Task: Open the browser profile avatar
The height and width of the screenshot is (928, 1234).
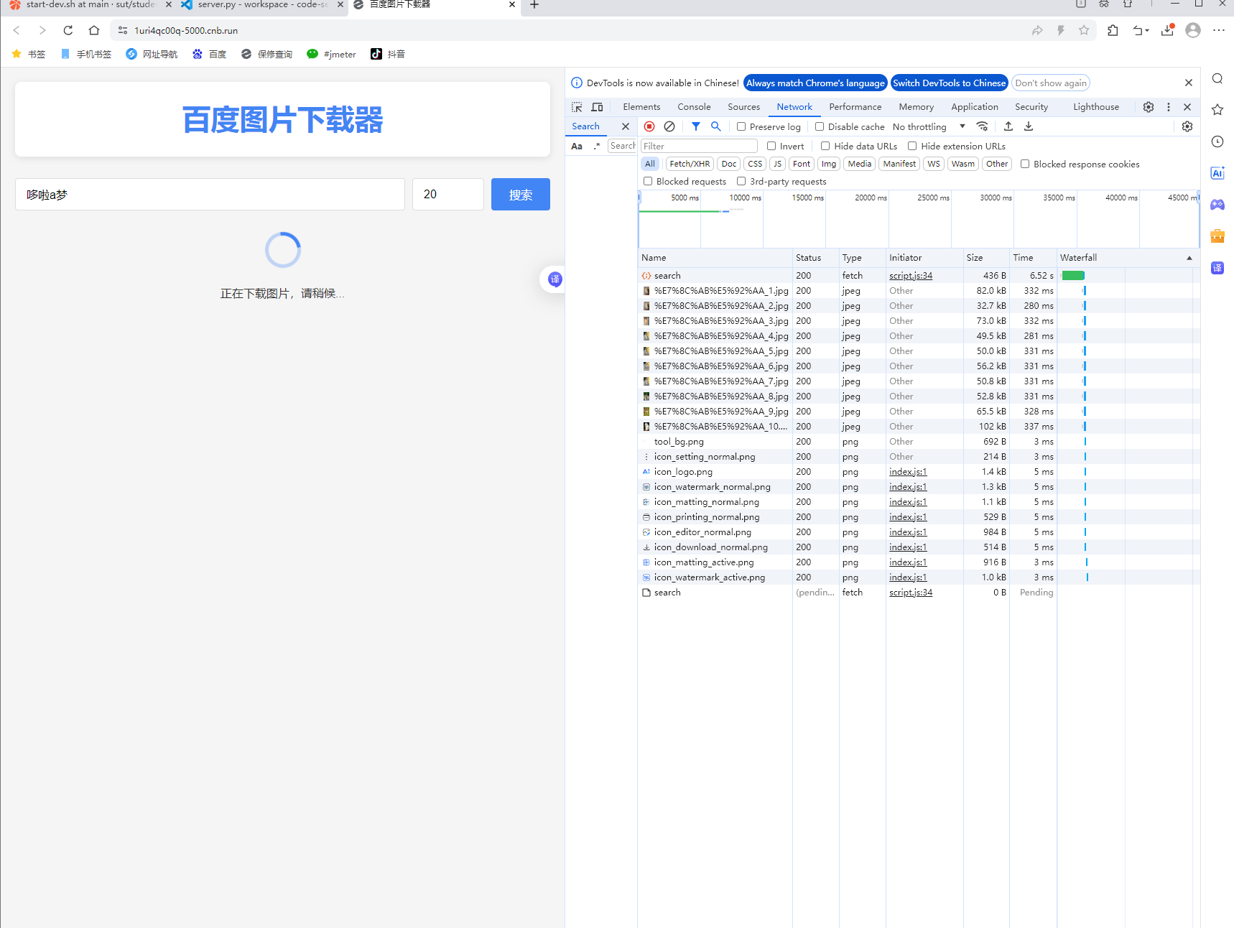Action: coord(1193,30)
